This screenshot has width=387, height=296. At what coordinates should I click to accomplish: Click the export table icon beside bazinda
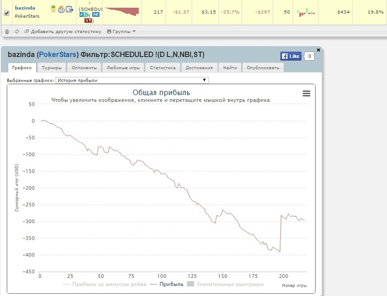coord(69,9)
